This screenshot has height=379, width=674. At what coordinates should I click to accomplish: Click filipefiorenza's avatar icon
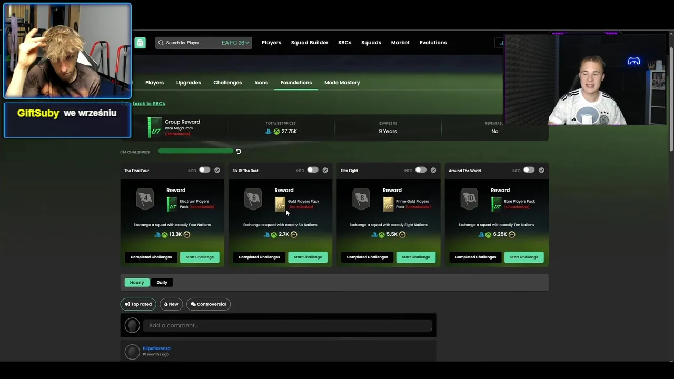[x=132, y=351]
